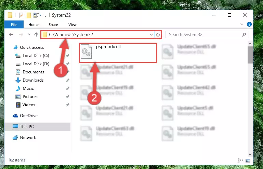Click the scrollbar down arrow

[250, 154]
